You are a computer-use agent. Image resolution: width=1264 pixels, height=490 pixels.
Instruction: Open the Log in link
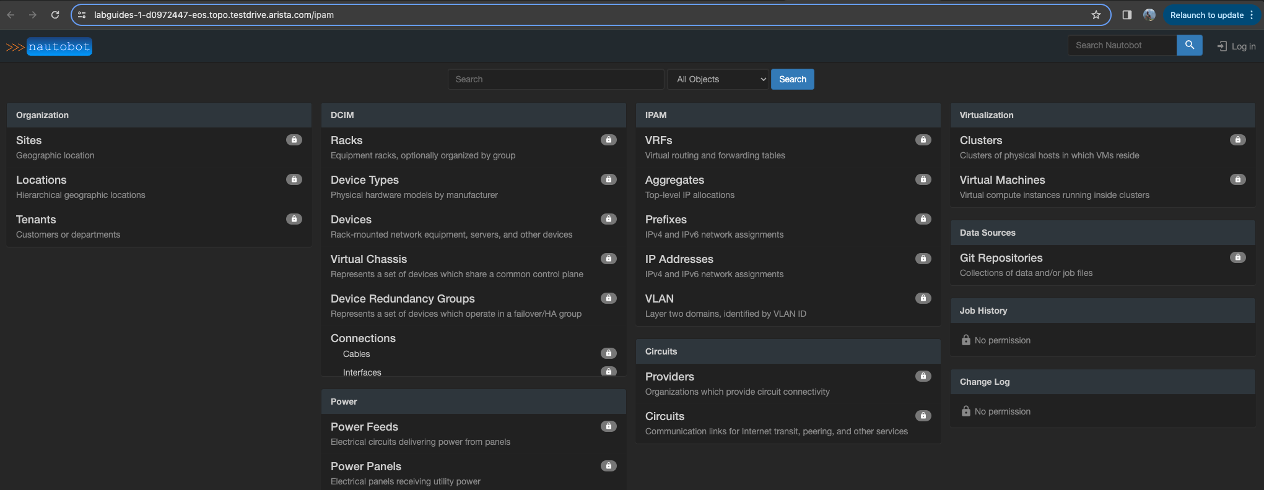1237,46
